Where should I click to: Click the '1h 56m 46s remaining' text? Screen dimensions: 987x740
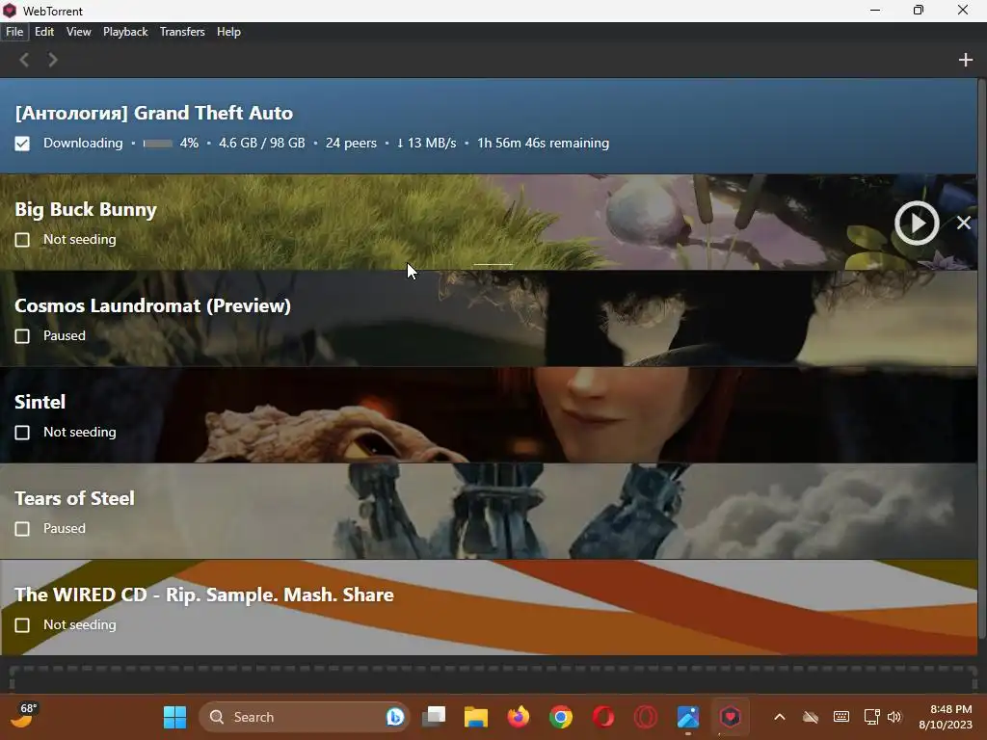click(x=543, y=144)
